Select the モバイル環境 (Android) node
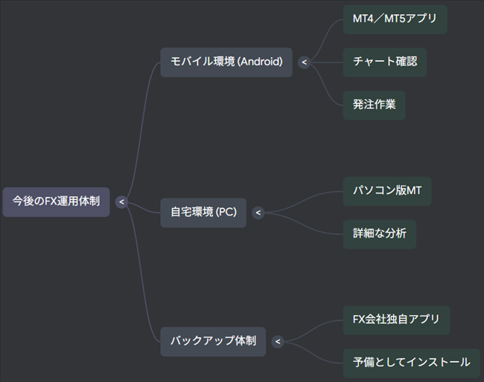 coord(226,62)
